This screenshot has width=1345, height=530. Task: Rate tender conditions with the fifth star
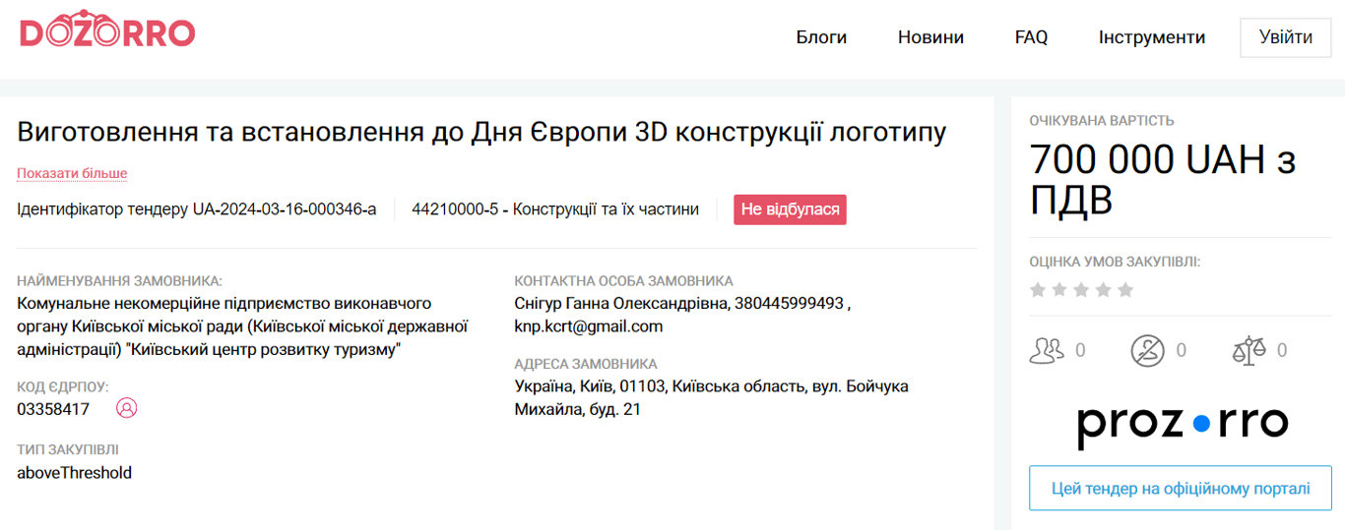click(x=1125, y=290)
